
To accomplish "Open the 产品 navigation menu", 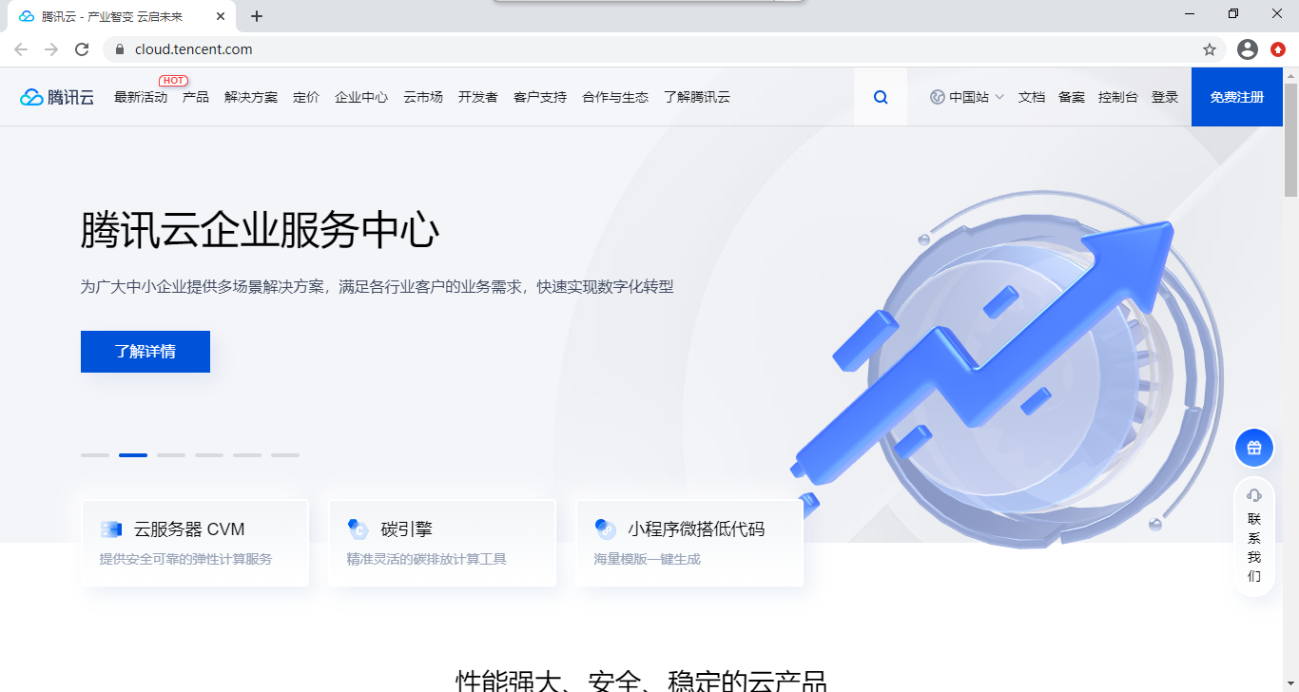I will 196,96.
